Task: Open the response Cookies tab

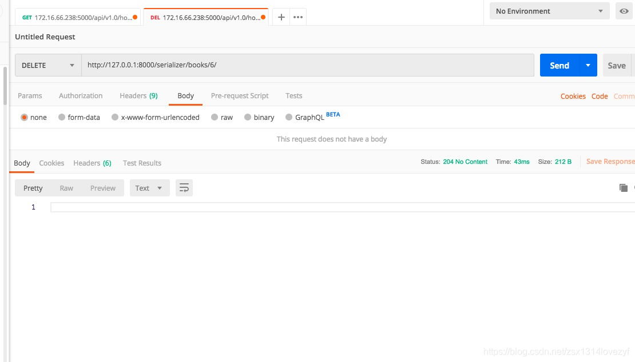Action: (x=51, y=163)
